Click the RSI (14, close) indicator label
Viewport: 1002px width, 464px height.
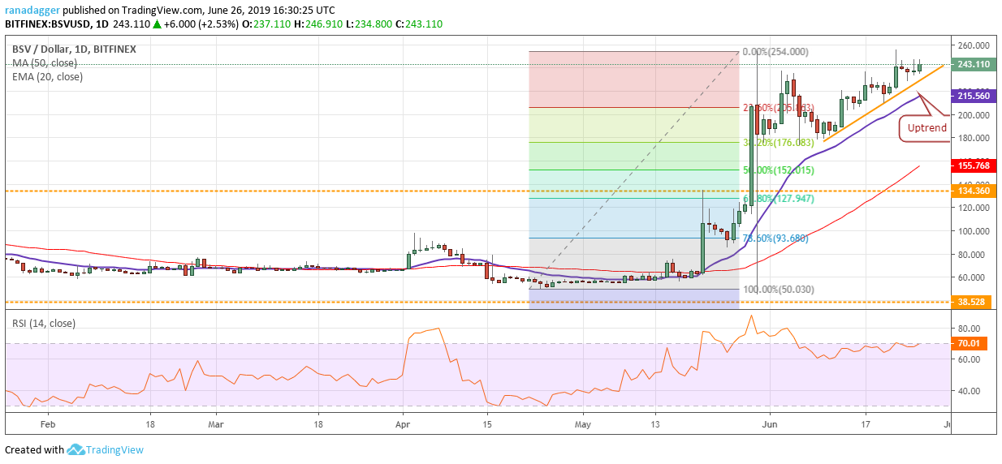[43, 323]
